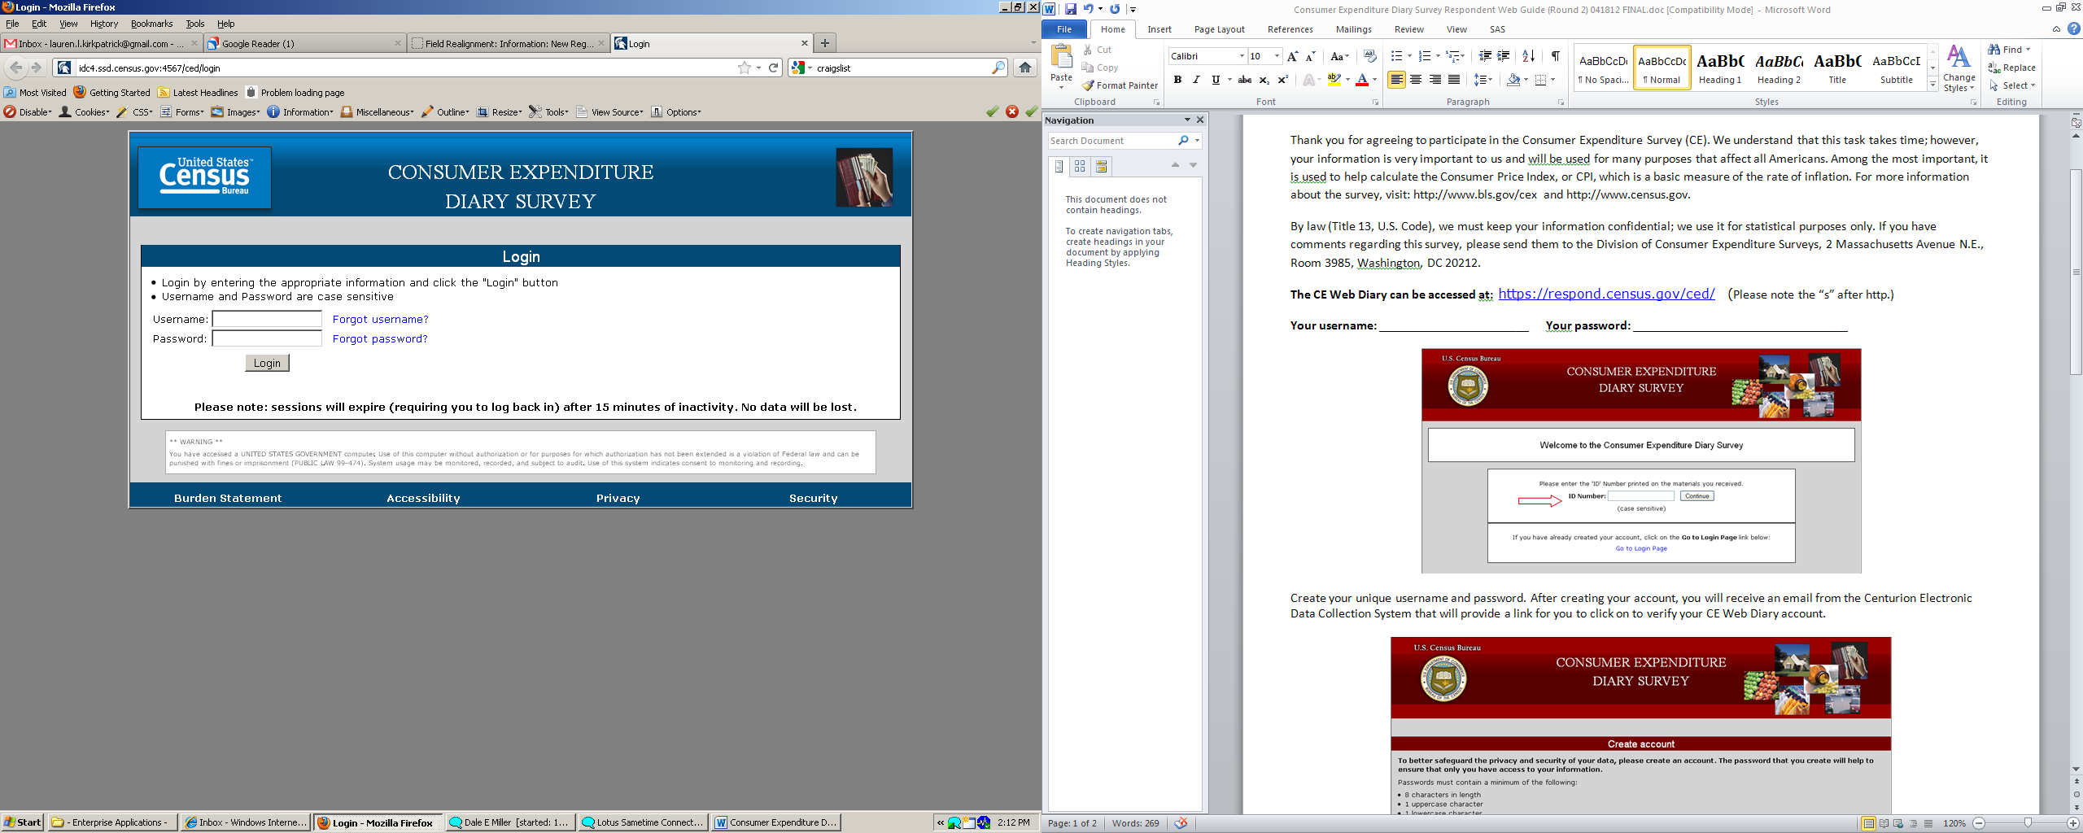Click the Login button on the survey page

(267, 363)
